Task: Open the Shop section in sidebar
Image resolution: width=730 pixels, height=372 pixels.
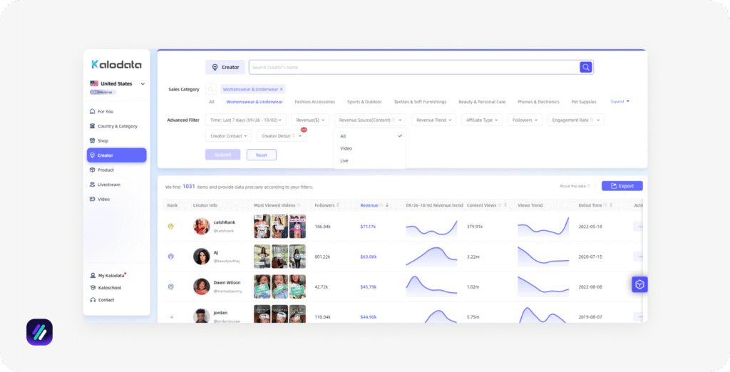Action: (103, 140)
